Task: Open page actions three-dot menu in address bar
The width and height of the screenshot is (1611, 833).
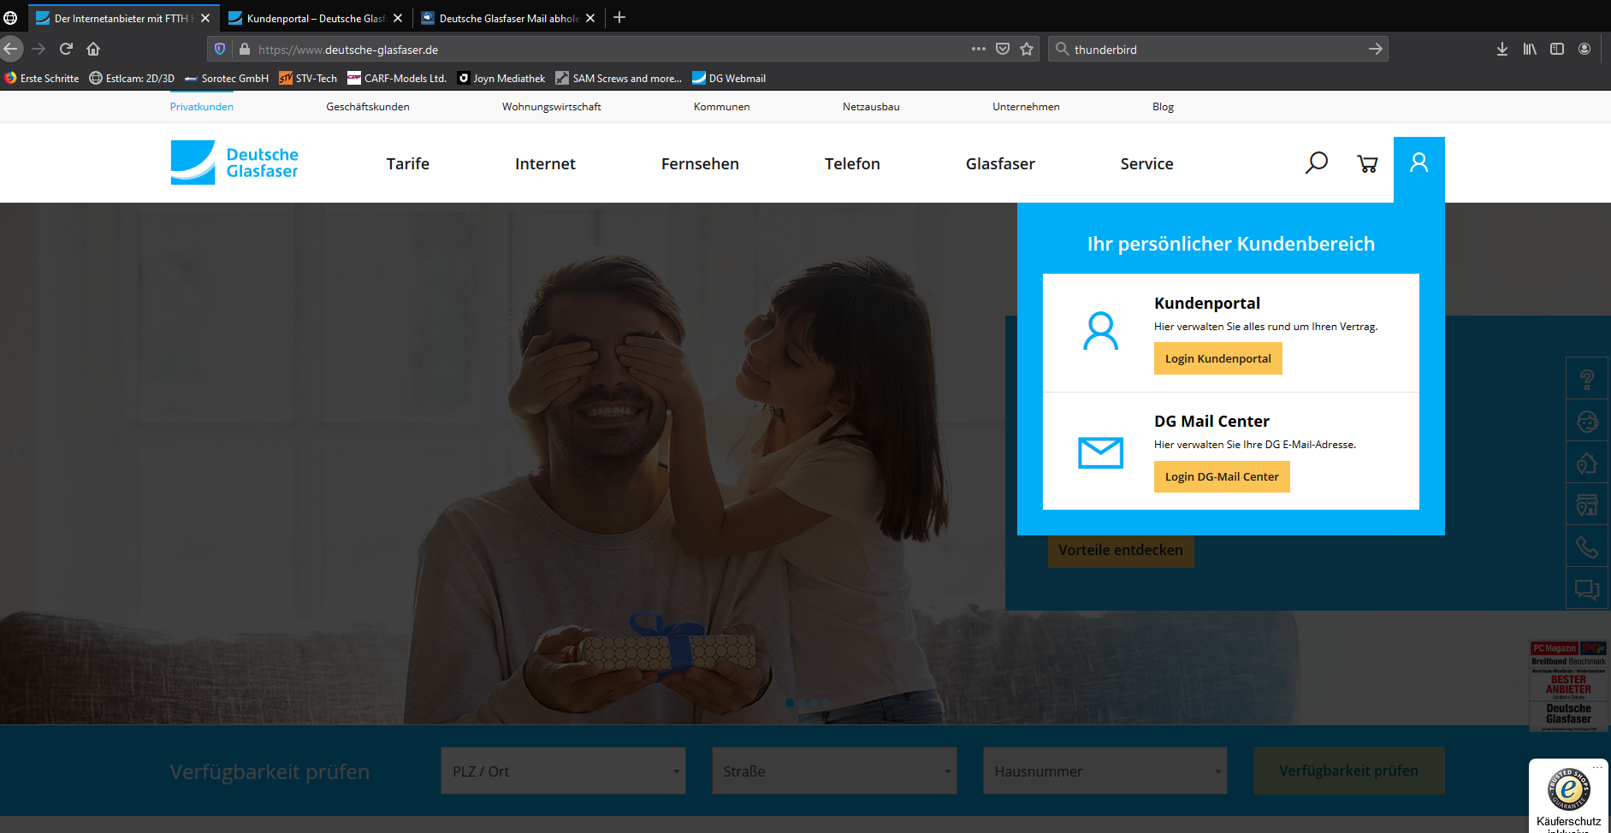Action: 979,49
